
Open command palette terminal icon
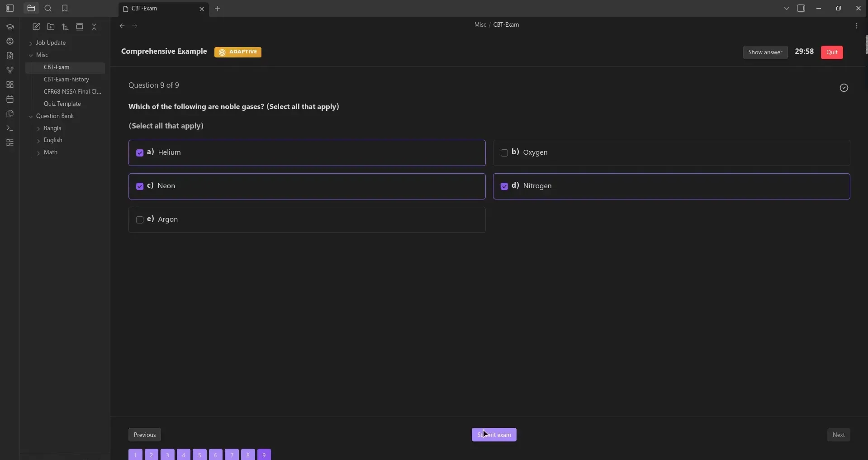(x=10, y=128)
